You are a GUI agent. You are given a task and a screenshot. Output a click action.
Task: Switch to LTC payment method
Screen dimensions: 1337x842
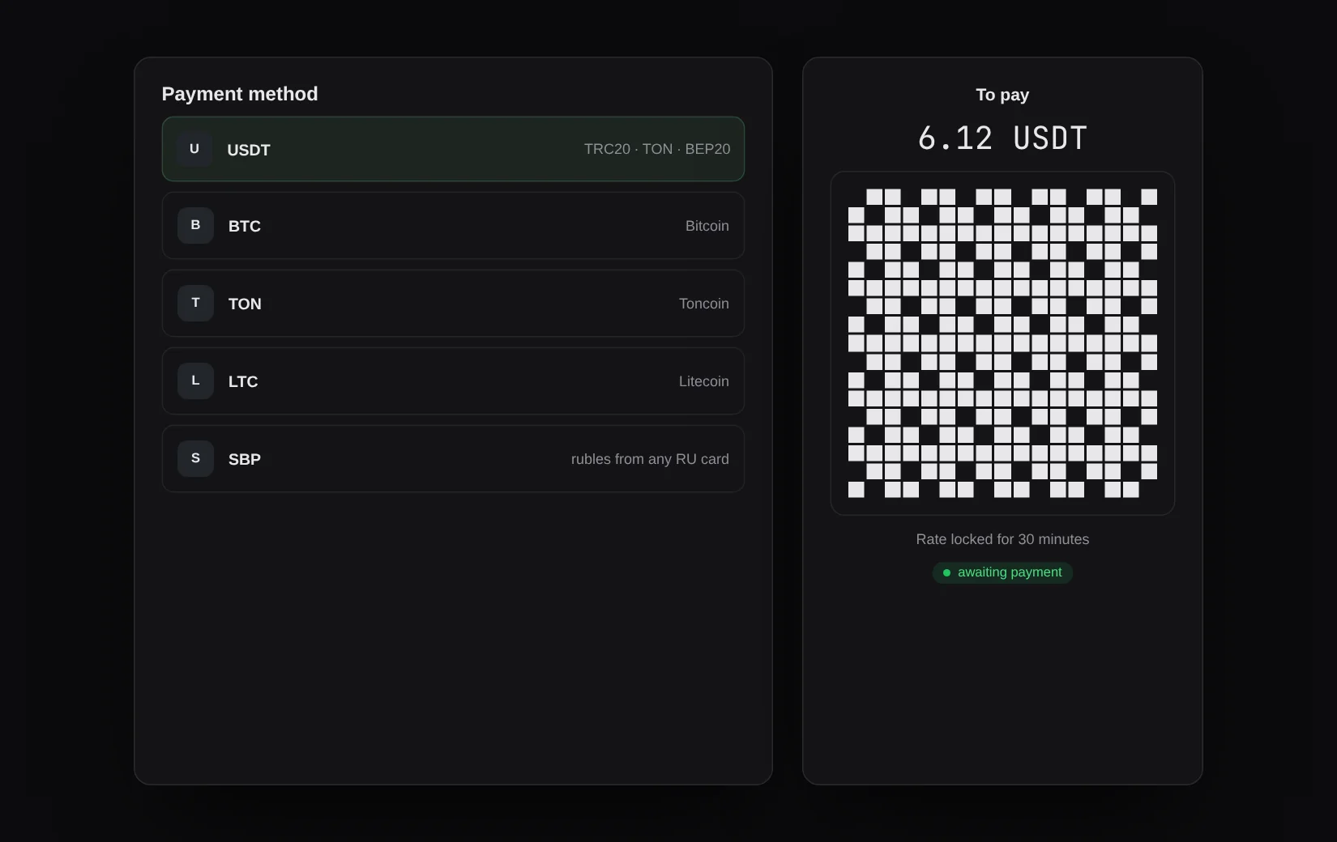(453, 381)
